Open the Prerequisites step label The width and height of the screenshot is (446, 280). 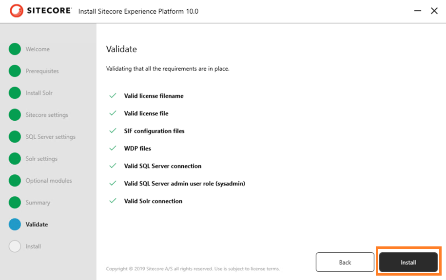(42, 71)
